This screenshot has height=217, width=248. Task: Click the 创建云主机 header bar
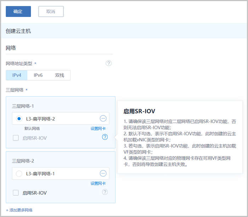point(124,31)
